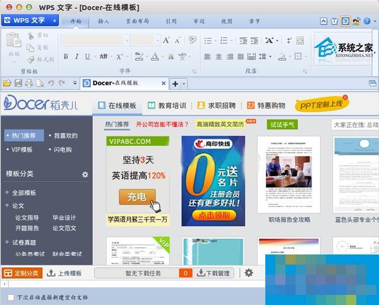Open 下载管理 download manager
This screenshot has width=379, height=305.
(x=214, y=273)
